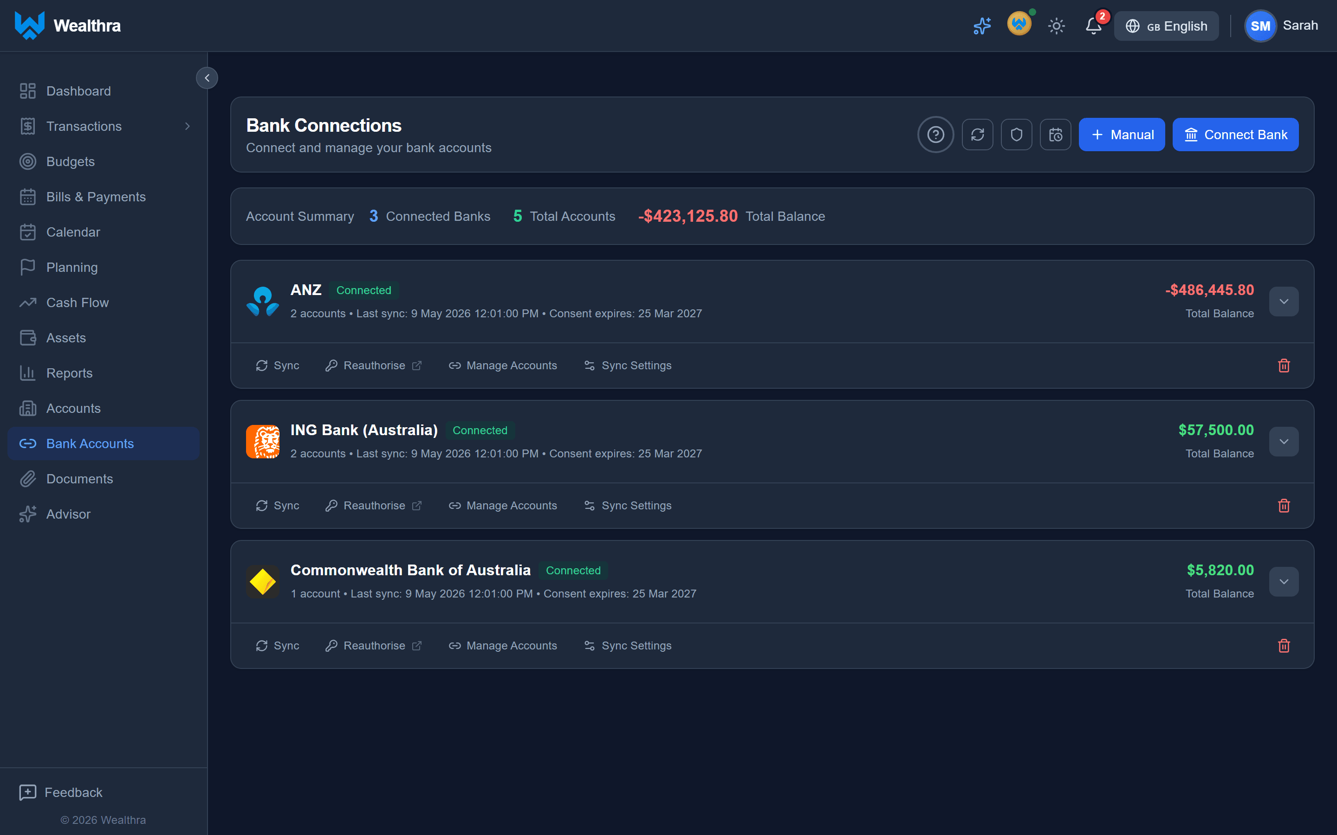Expand the ANZ connection details chevron
Screen dimensions: 1337x835
point(1284,302)
